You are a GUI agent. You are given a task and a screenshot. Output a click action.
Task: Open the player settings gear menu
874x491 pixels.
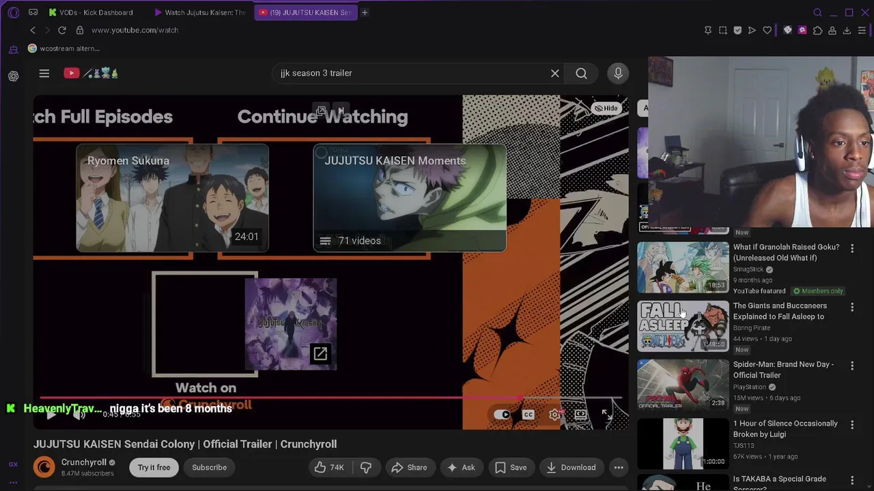click(x=555, y=414)
